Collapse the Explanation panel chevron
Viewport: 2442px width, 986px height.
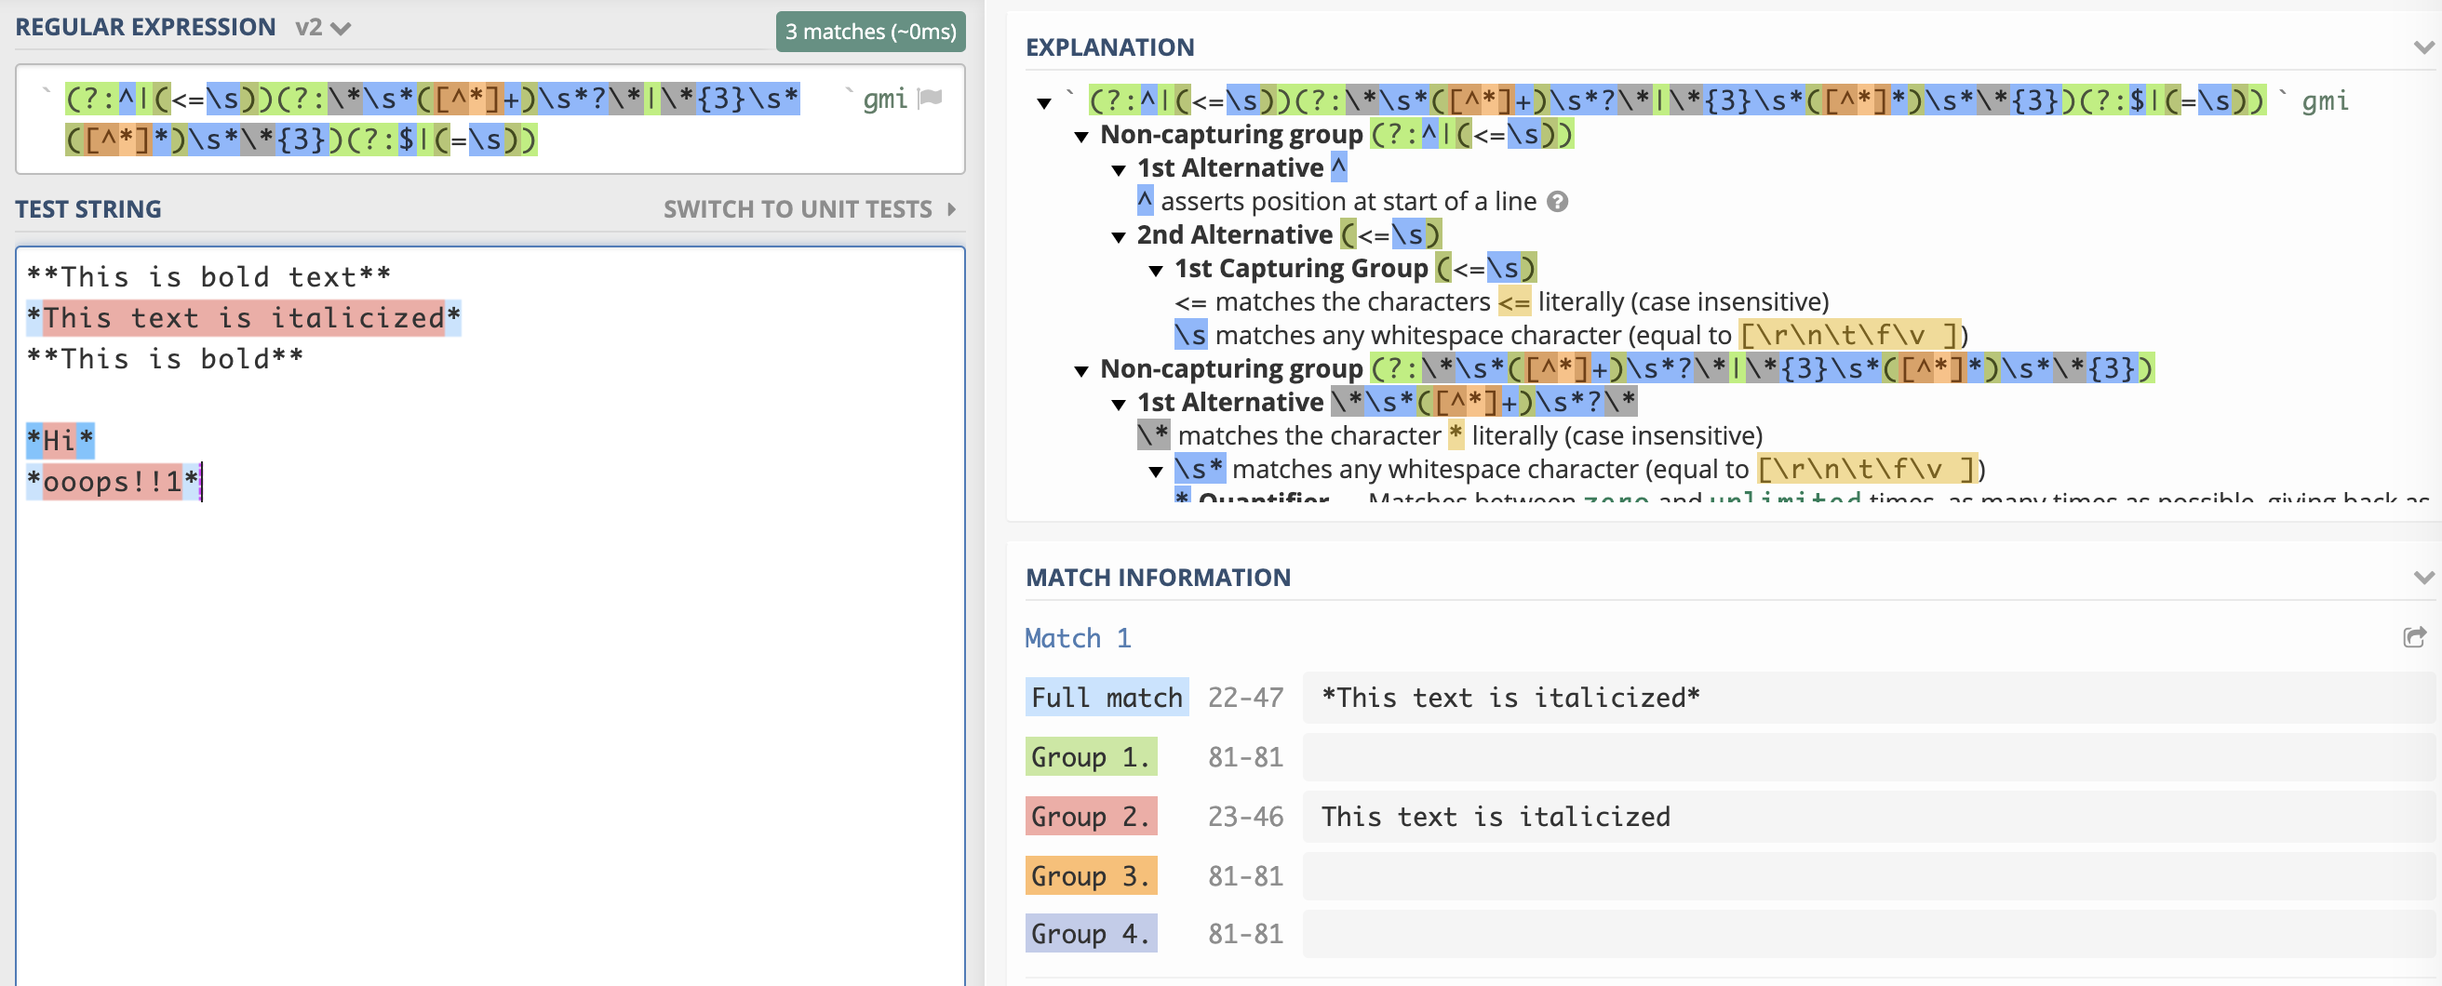[x=2422, y=47]
